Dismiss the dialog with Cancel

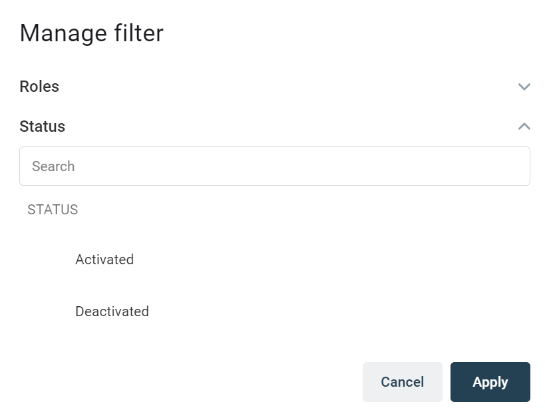[x=402, y=381]
